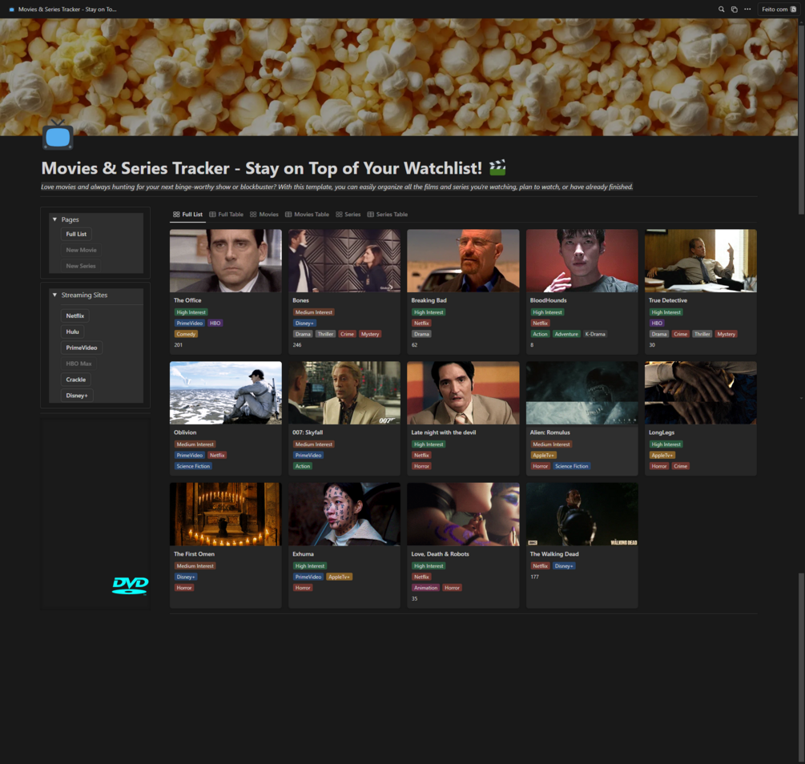Open the Disney+ streaming link

[77, 396]
